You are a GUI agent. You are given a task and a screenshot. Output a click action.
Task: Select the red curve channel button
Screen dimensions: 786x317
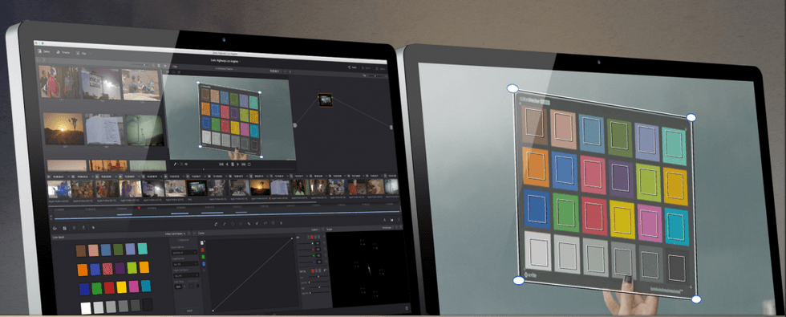(202, 250)
